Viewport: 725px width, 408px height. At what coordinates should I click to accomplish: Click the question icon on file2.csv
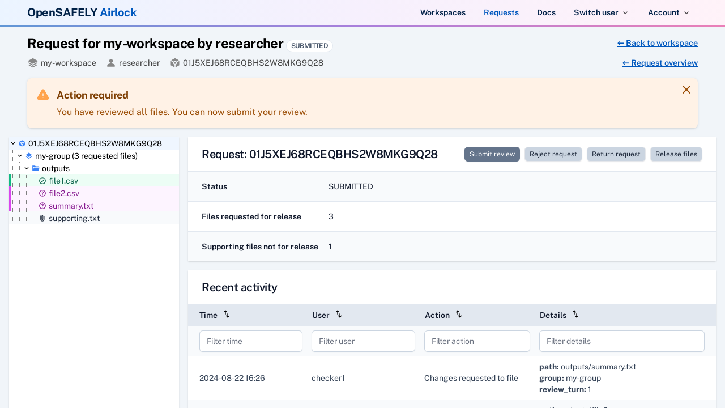42,193
